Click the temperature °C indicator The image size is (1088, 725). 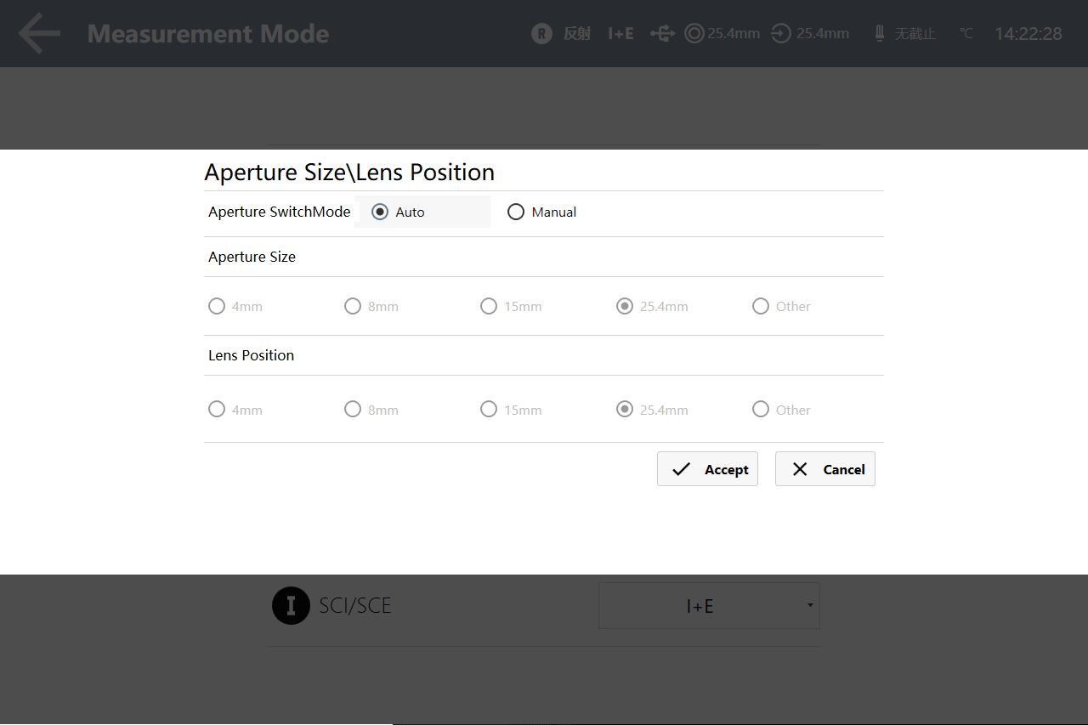click(x=966, y=34)
